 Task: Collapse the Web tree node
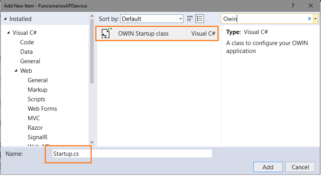click(16, 71)
